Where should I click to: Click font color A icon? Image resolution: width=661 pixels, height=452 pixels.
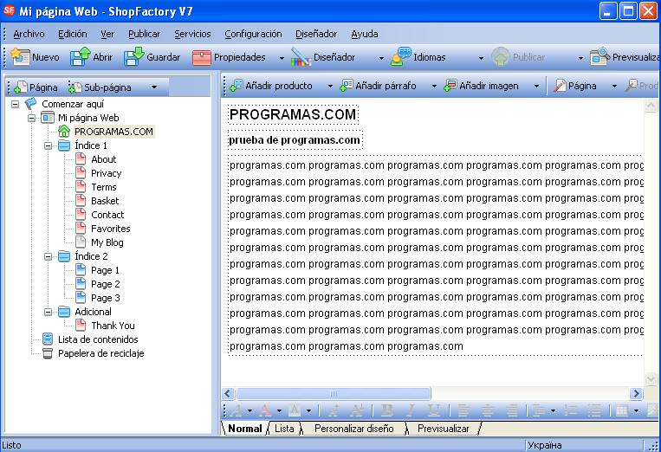click(264, 410)
